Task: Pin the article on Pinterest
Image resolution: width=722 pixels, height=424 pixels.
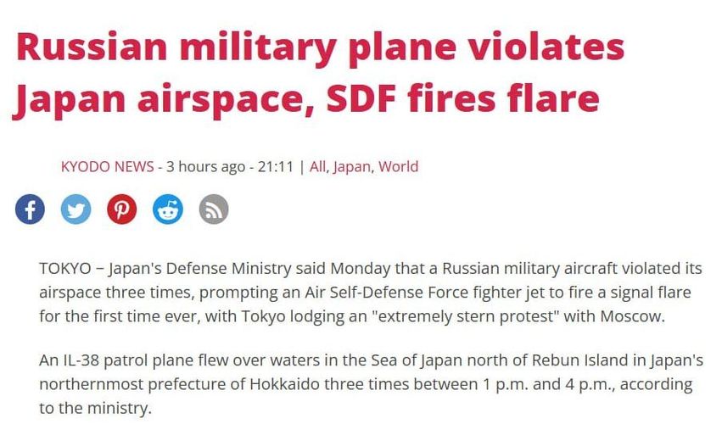Action: tap(121, 209)
